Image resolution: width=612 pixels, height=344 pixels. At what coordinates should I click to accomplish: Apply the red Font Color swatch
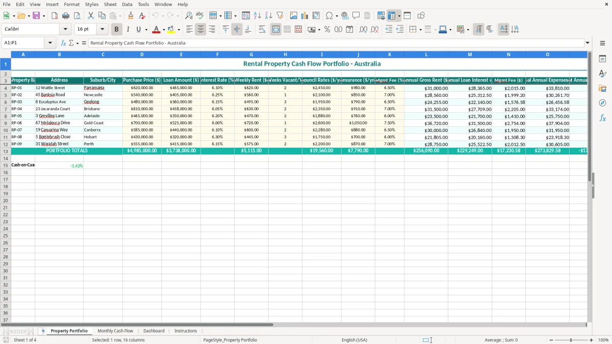pos(157,30)
